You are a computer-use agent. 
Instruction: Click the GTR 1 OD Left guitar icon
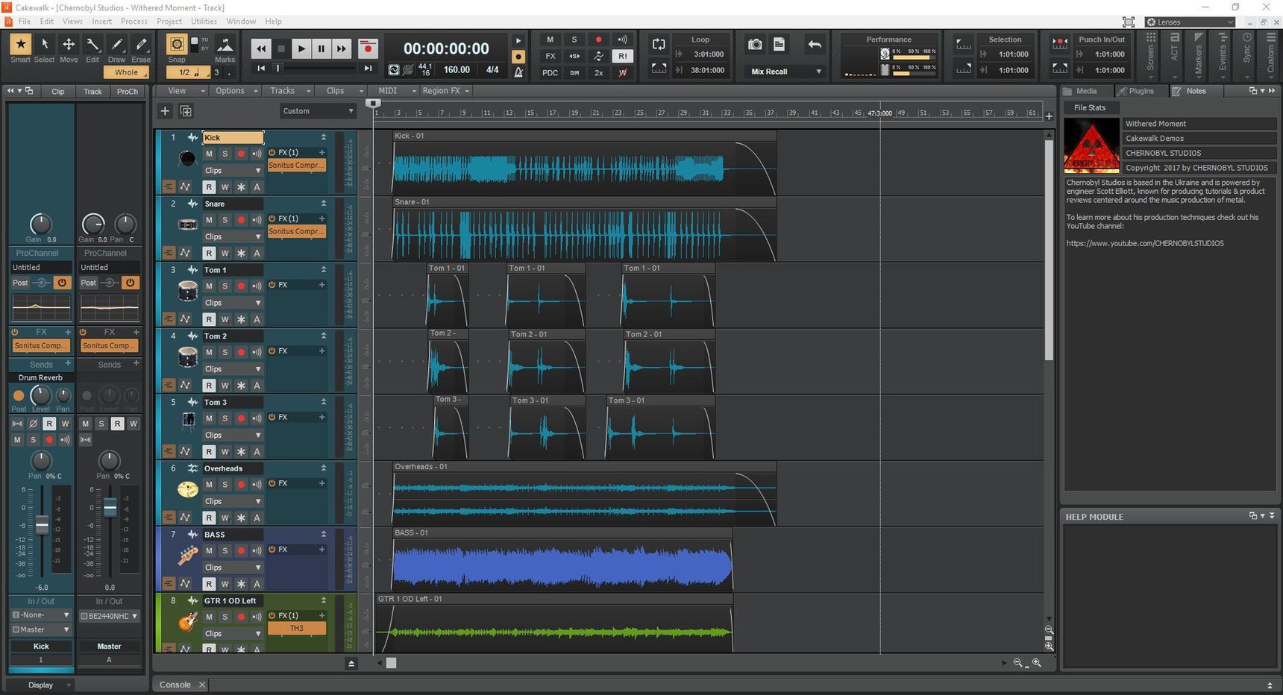pyautogui.click(x=187, y=620)
